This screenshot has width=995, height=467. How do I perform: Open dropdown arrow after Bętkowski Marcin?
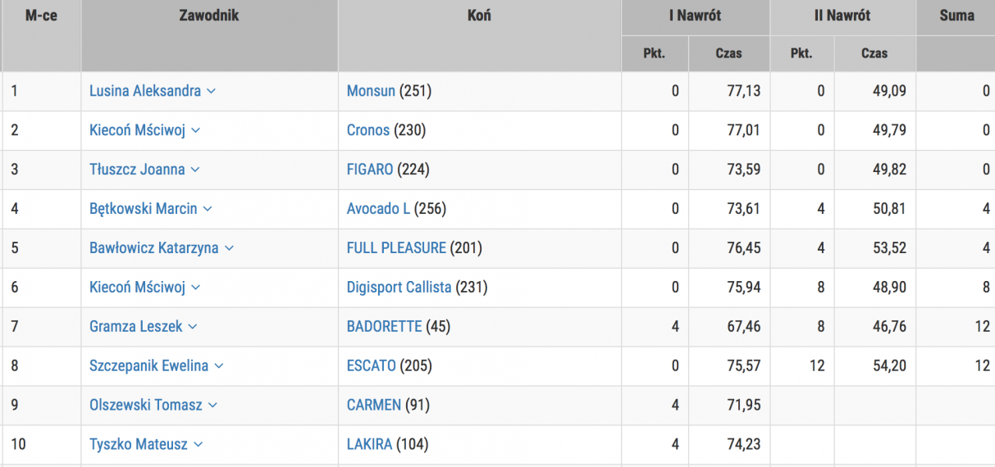click(x=208, y=210)
